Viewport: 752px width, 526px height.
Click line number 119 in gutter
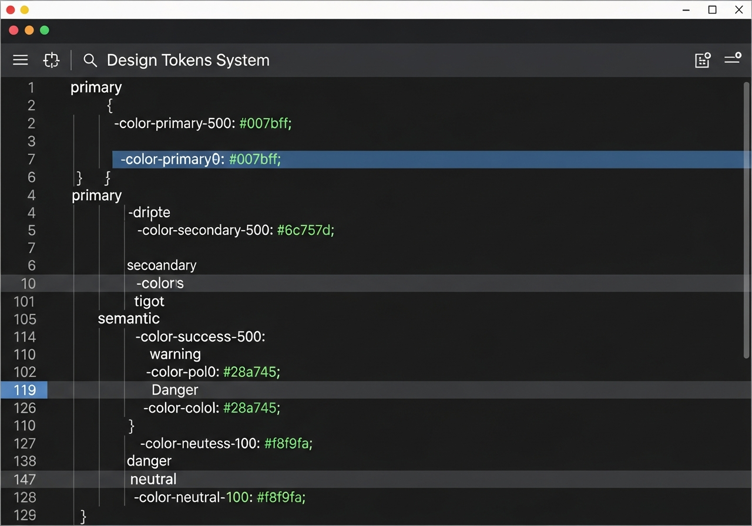24,390
